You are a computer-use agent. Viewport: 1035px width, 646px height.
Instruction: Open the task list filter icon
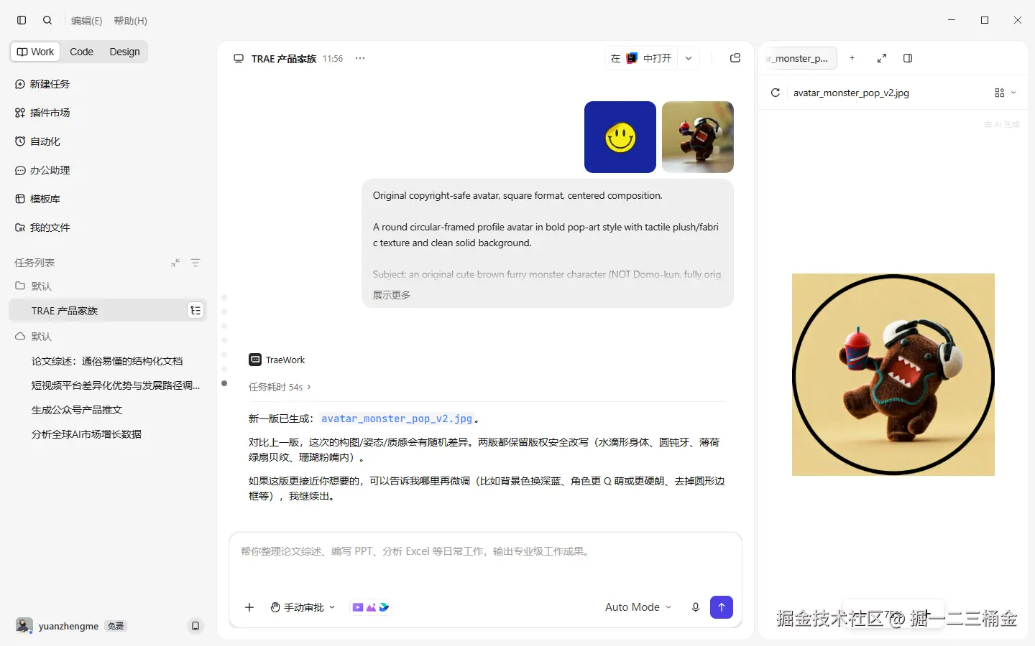pyautogui.click(x=195, y=263)
